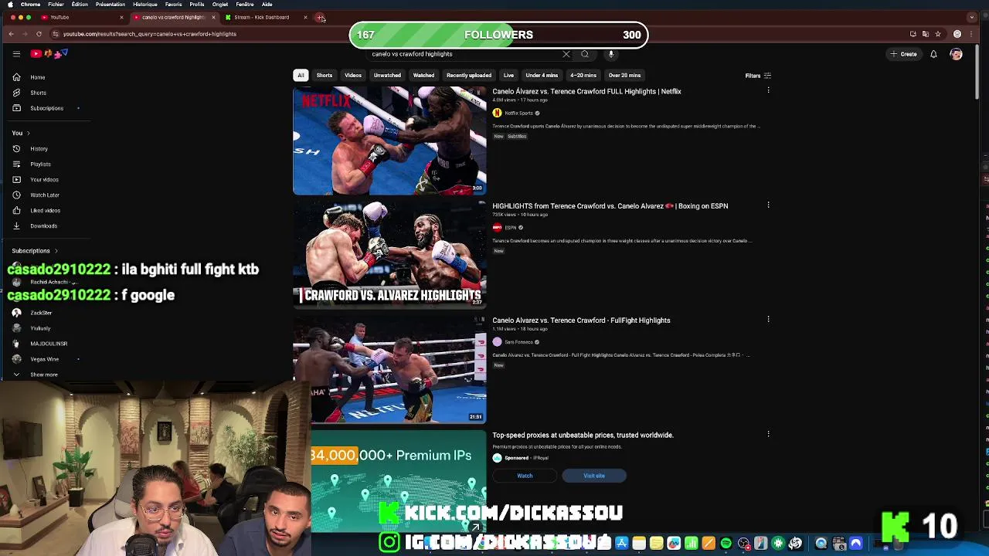989x556 pixels.
Task: Open the Fichier menu
Action: click(x=56, y=5)
